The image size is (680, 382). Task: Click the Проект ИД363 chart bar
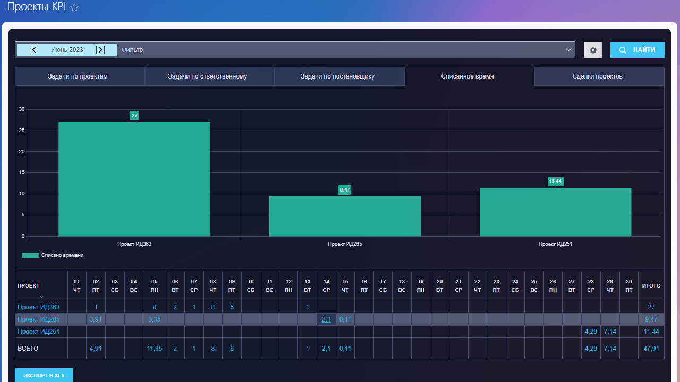point(134,179)
